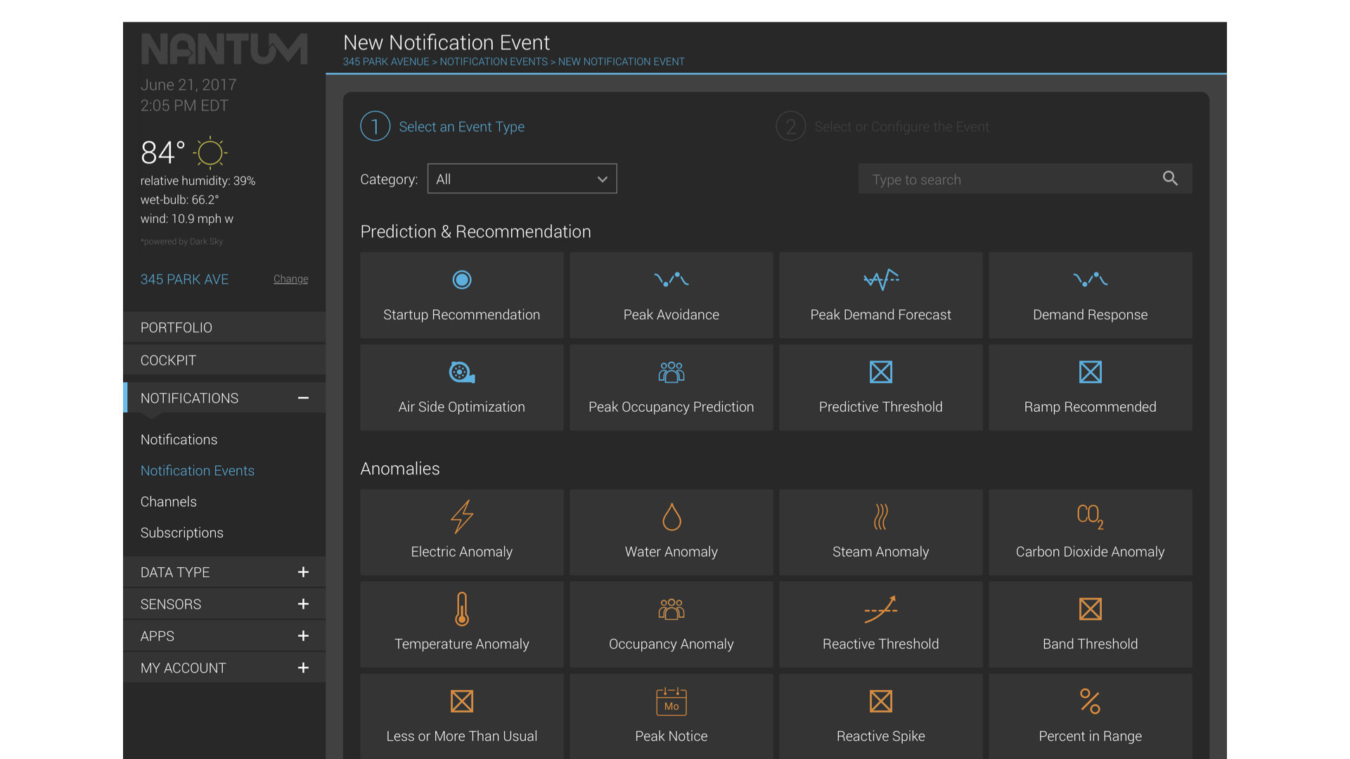The width and height of the screenshot is (1350, 759).
Task: Select Notification Events in sidebar
Action: (x=198, y=470)
